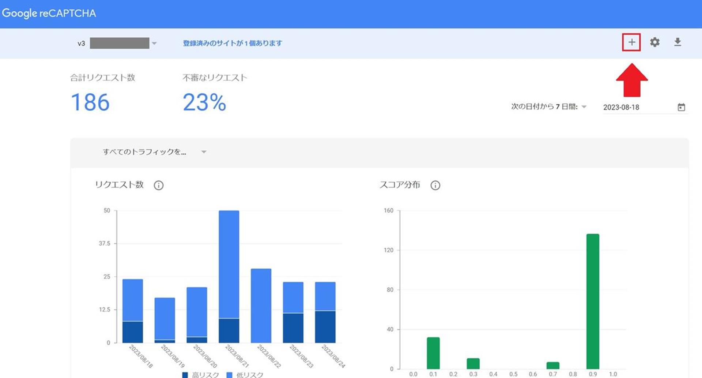The width and height of the screenshot is (702, 378).
Task: Open settings with the gear icon
Action: [x=654, y=42]
